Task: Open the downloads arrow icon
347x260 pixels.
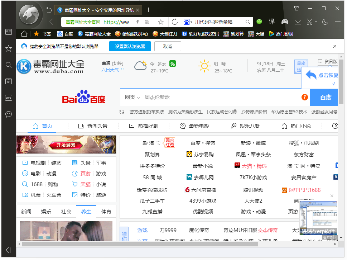Action: [x=298, y=22]
